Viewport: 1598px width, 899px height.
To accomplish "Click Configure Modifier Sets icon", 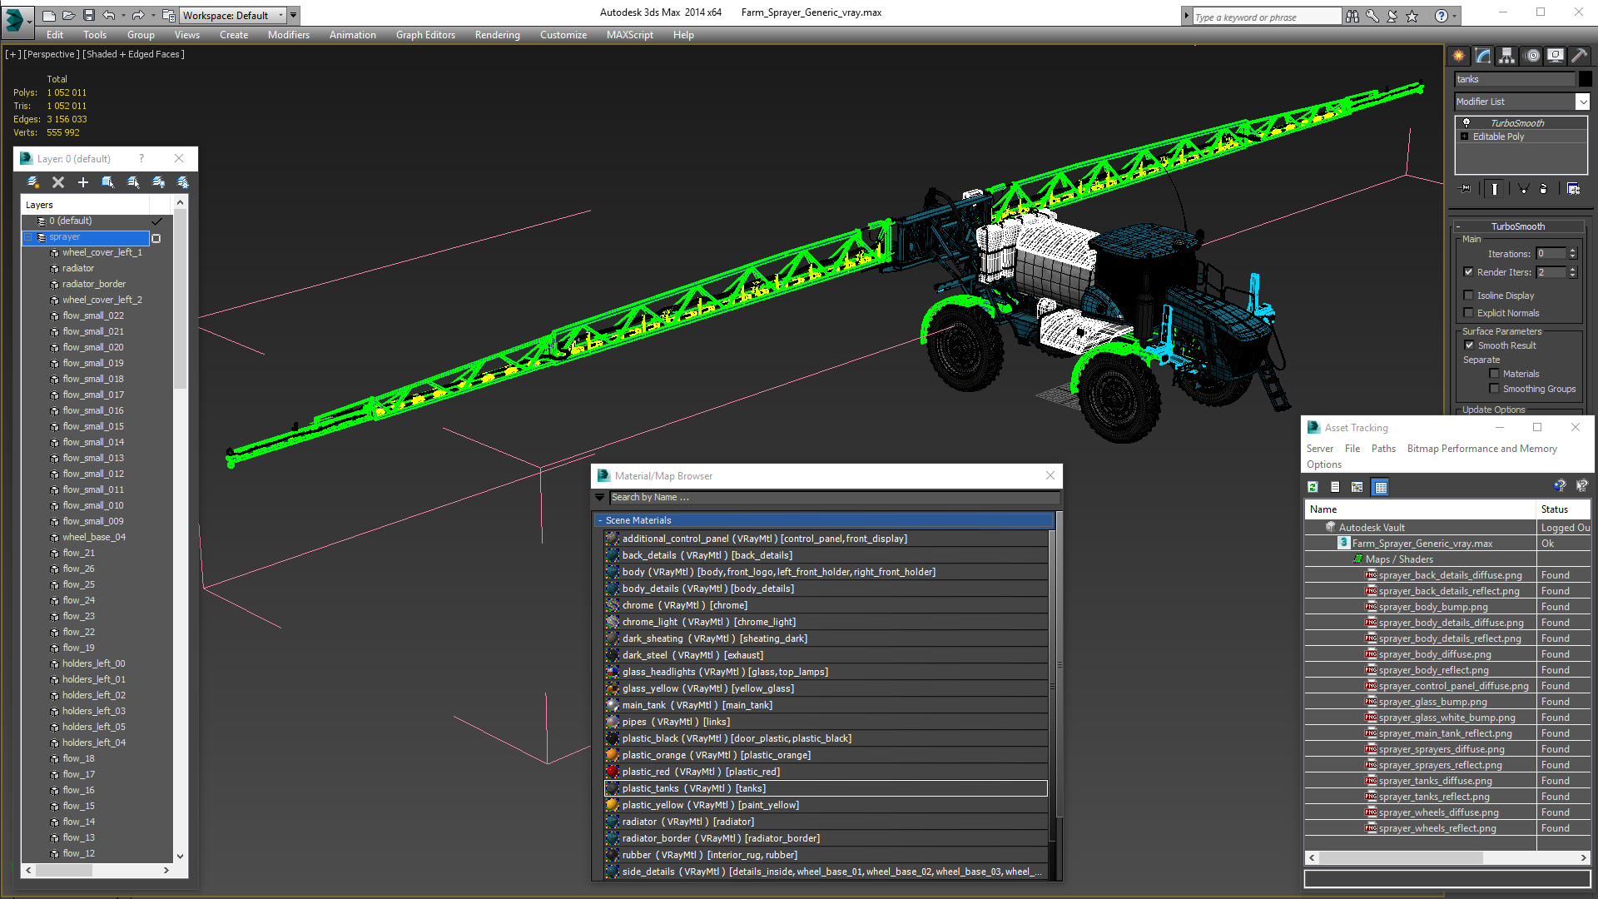I will point(1573,189).
